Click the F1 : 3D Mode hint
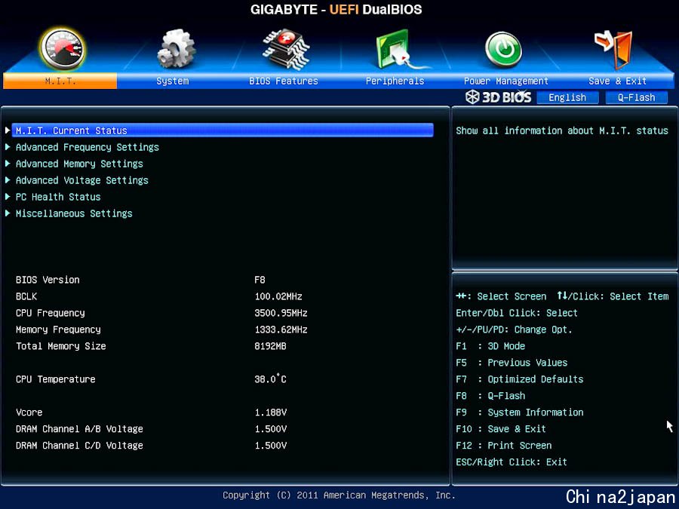Image resolution: width=679 pixels, height=509 pixels. click(x=490, y=346)
